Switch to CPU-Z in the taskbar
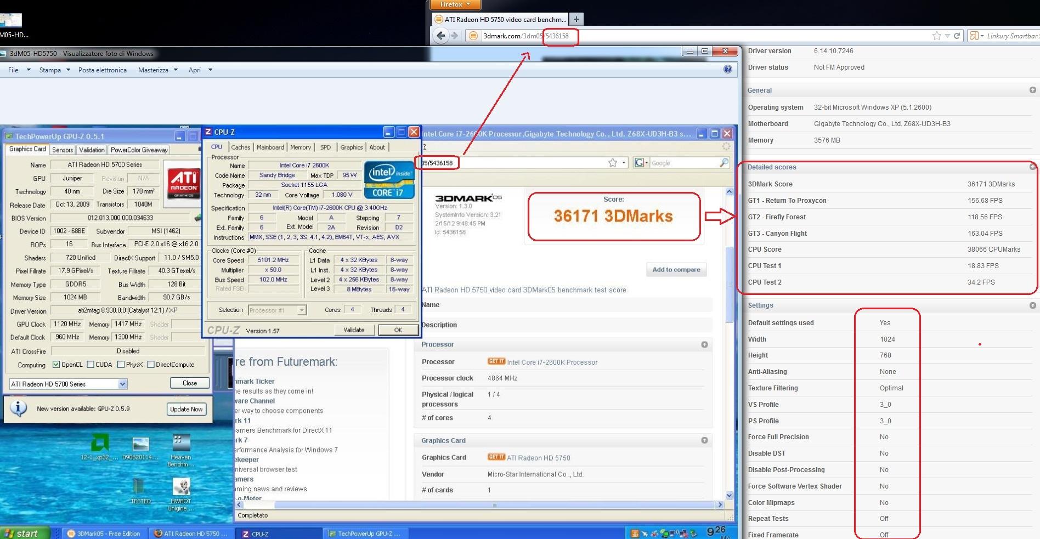Viewport: 1040px width, 539px height. pos(278,534)
